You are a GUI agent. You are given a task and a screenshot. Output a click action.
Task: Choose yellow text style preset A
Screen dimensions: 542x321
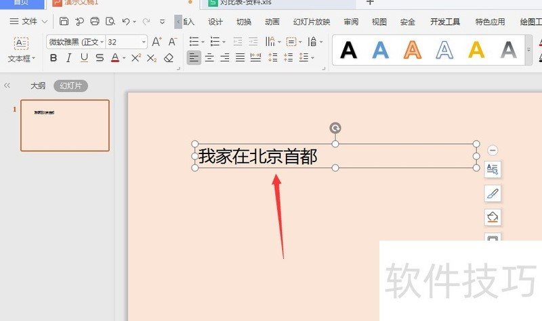coord(476,50)
